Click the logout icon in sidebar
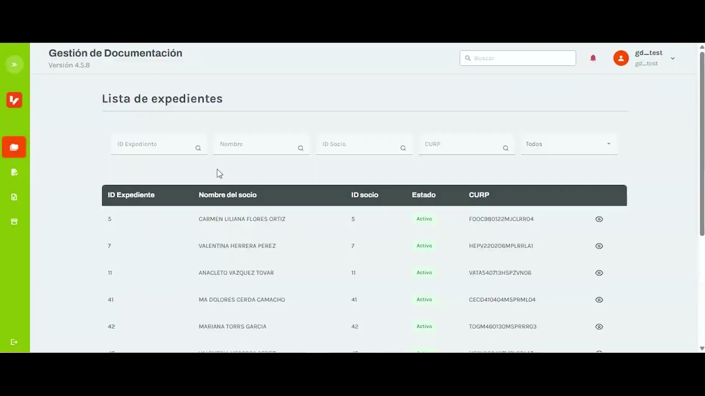 point(14,342)
